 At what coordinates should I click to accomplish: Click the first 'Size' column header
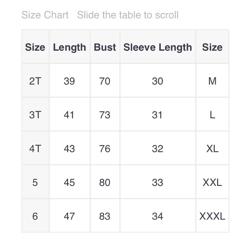(x=35, y=47)
